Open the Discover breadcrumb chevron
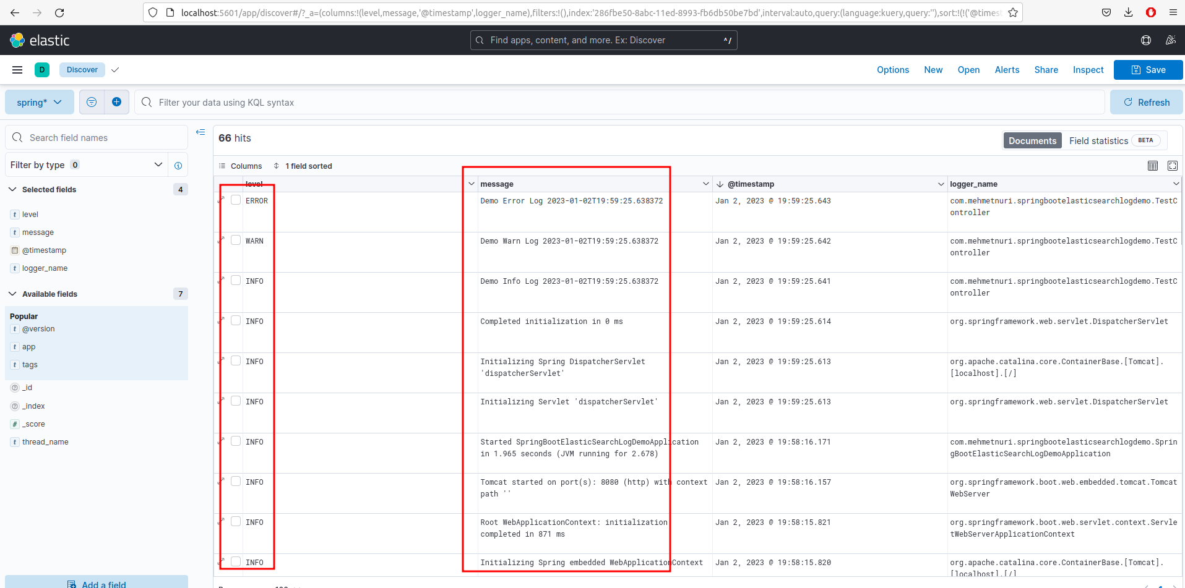This screenshot has width=1185, height=588. [114, 70]
